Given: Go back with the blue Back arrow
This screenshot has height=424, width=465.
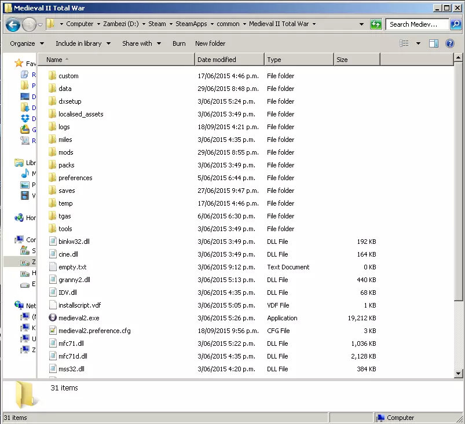Looking at the screenshot, I should (x=13, y=24).
